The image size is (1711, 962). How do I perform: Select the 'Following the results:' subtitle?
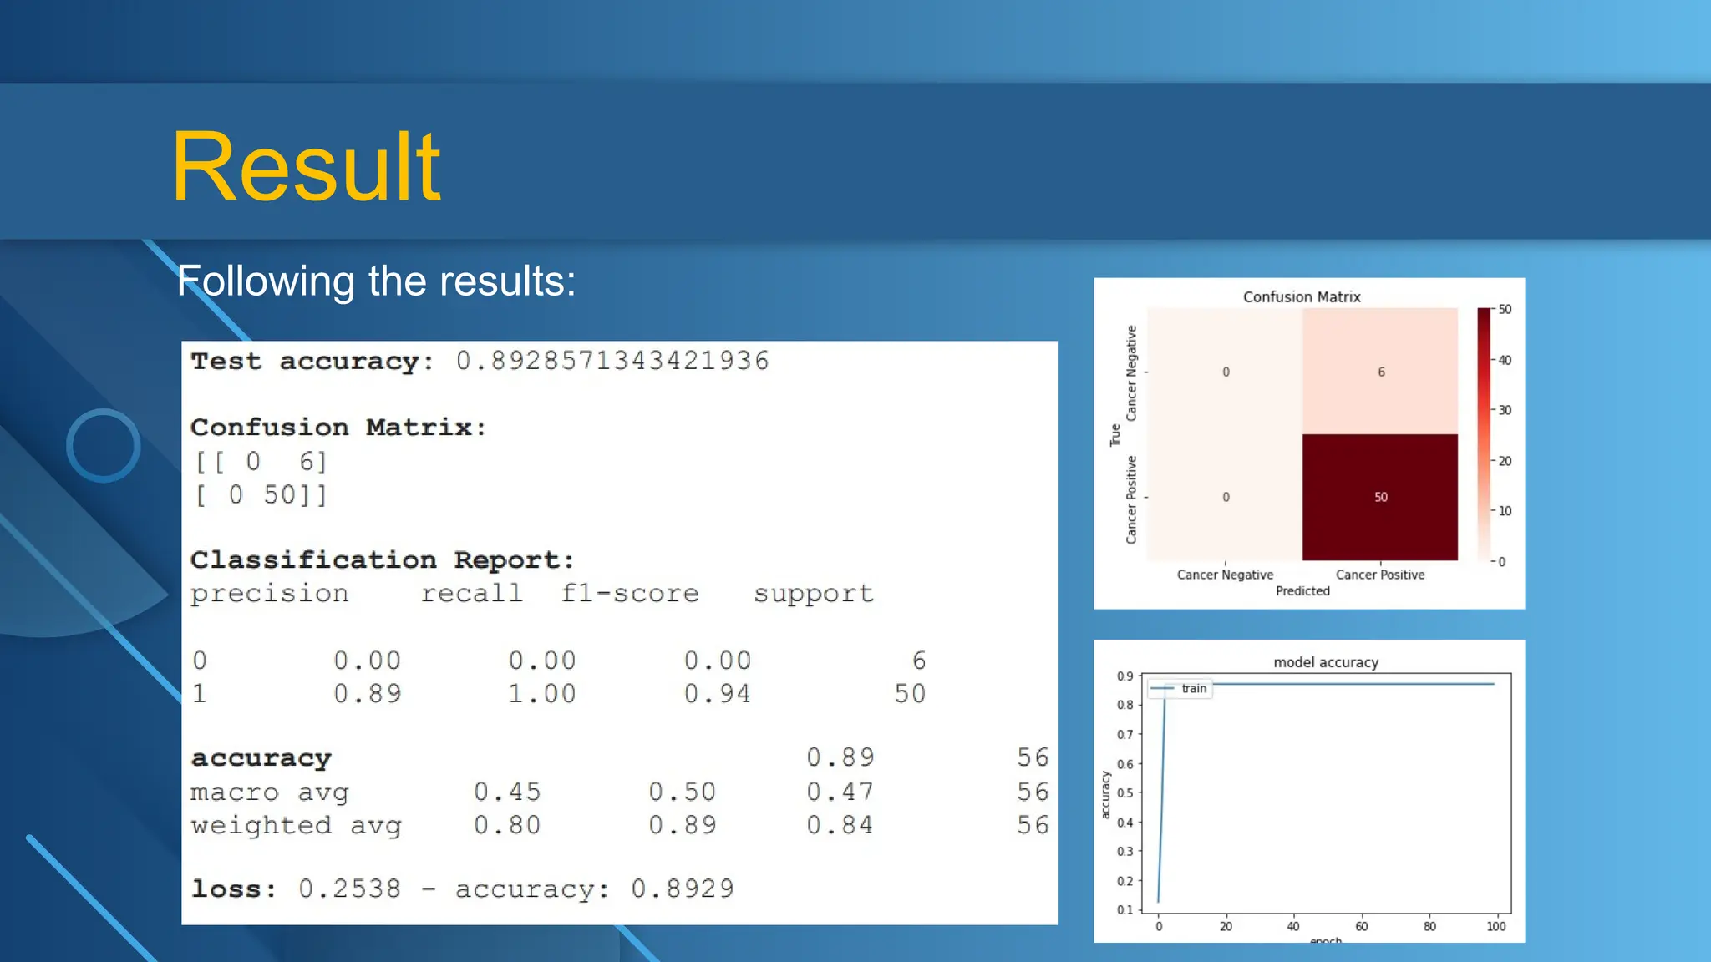pos(376,281)
